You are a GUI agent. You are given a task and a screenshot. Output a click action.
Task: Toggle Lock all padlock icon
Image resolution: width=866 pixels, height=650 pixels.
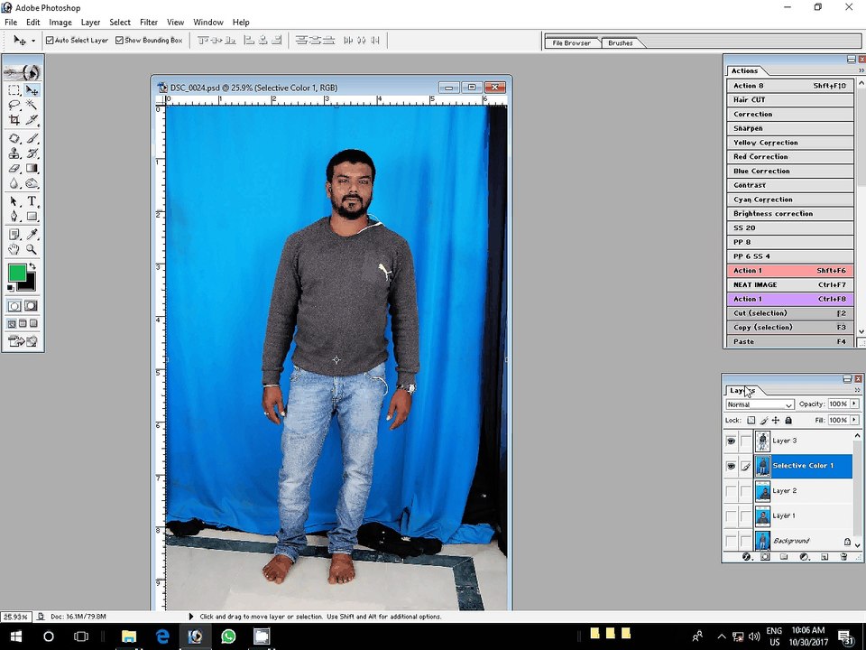click(788, 421)
